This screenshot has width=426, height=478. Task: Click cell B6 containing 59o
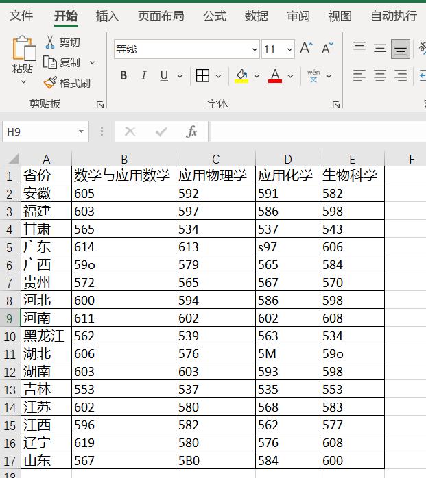coord(123,264)
